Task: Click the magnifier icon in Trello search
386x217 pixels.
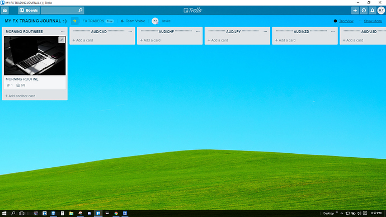Action: [80, 10]
